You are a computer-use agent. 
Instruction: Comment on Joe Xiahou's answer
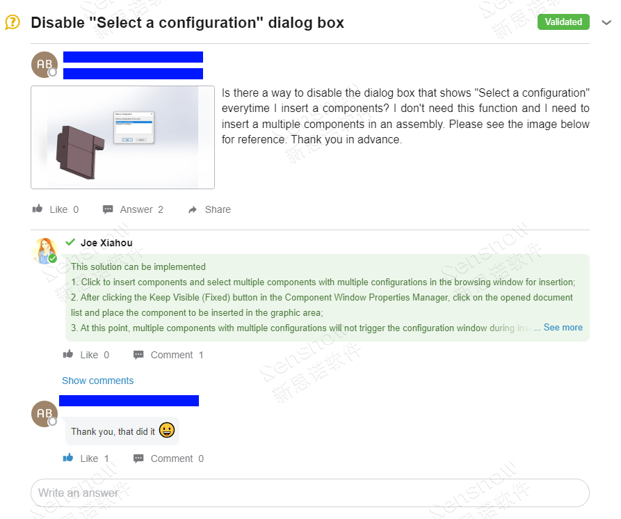tap(168, 355)
